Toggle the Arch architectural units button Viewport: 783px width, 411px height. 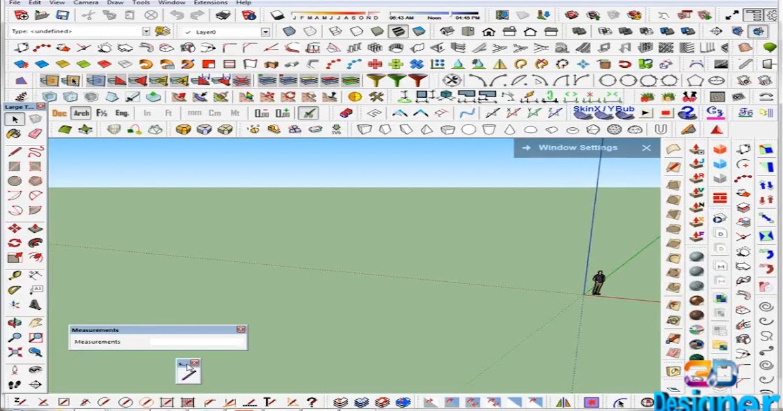(x=81, y=114)
